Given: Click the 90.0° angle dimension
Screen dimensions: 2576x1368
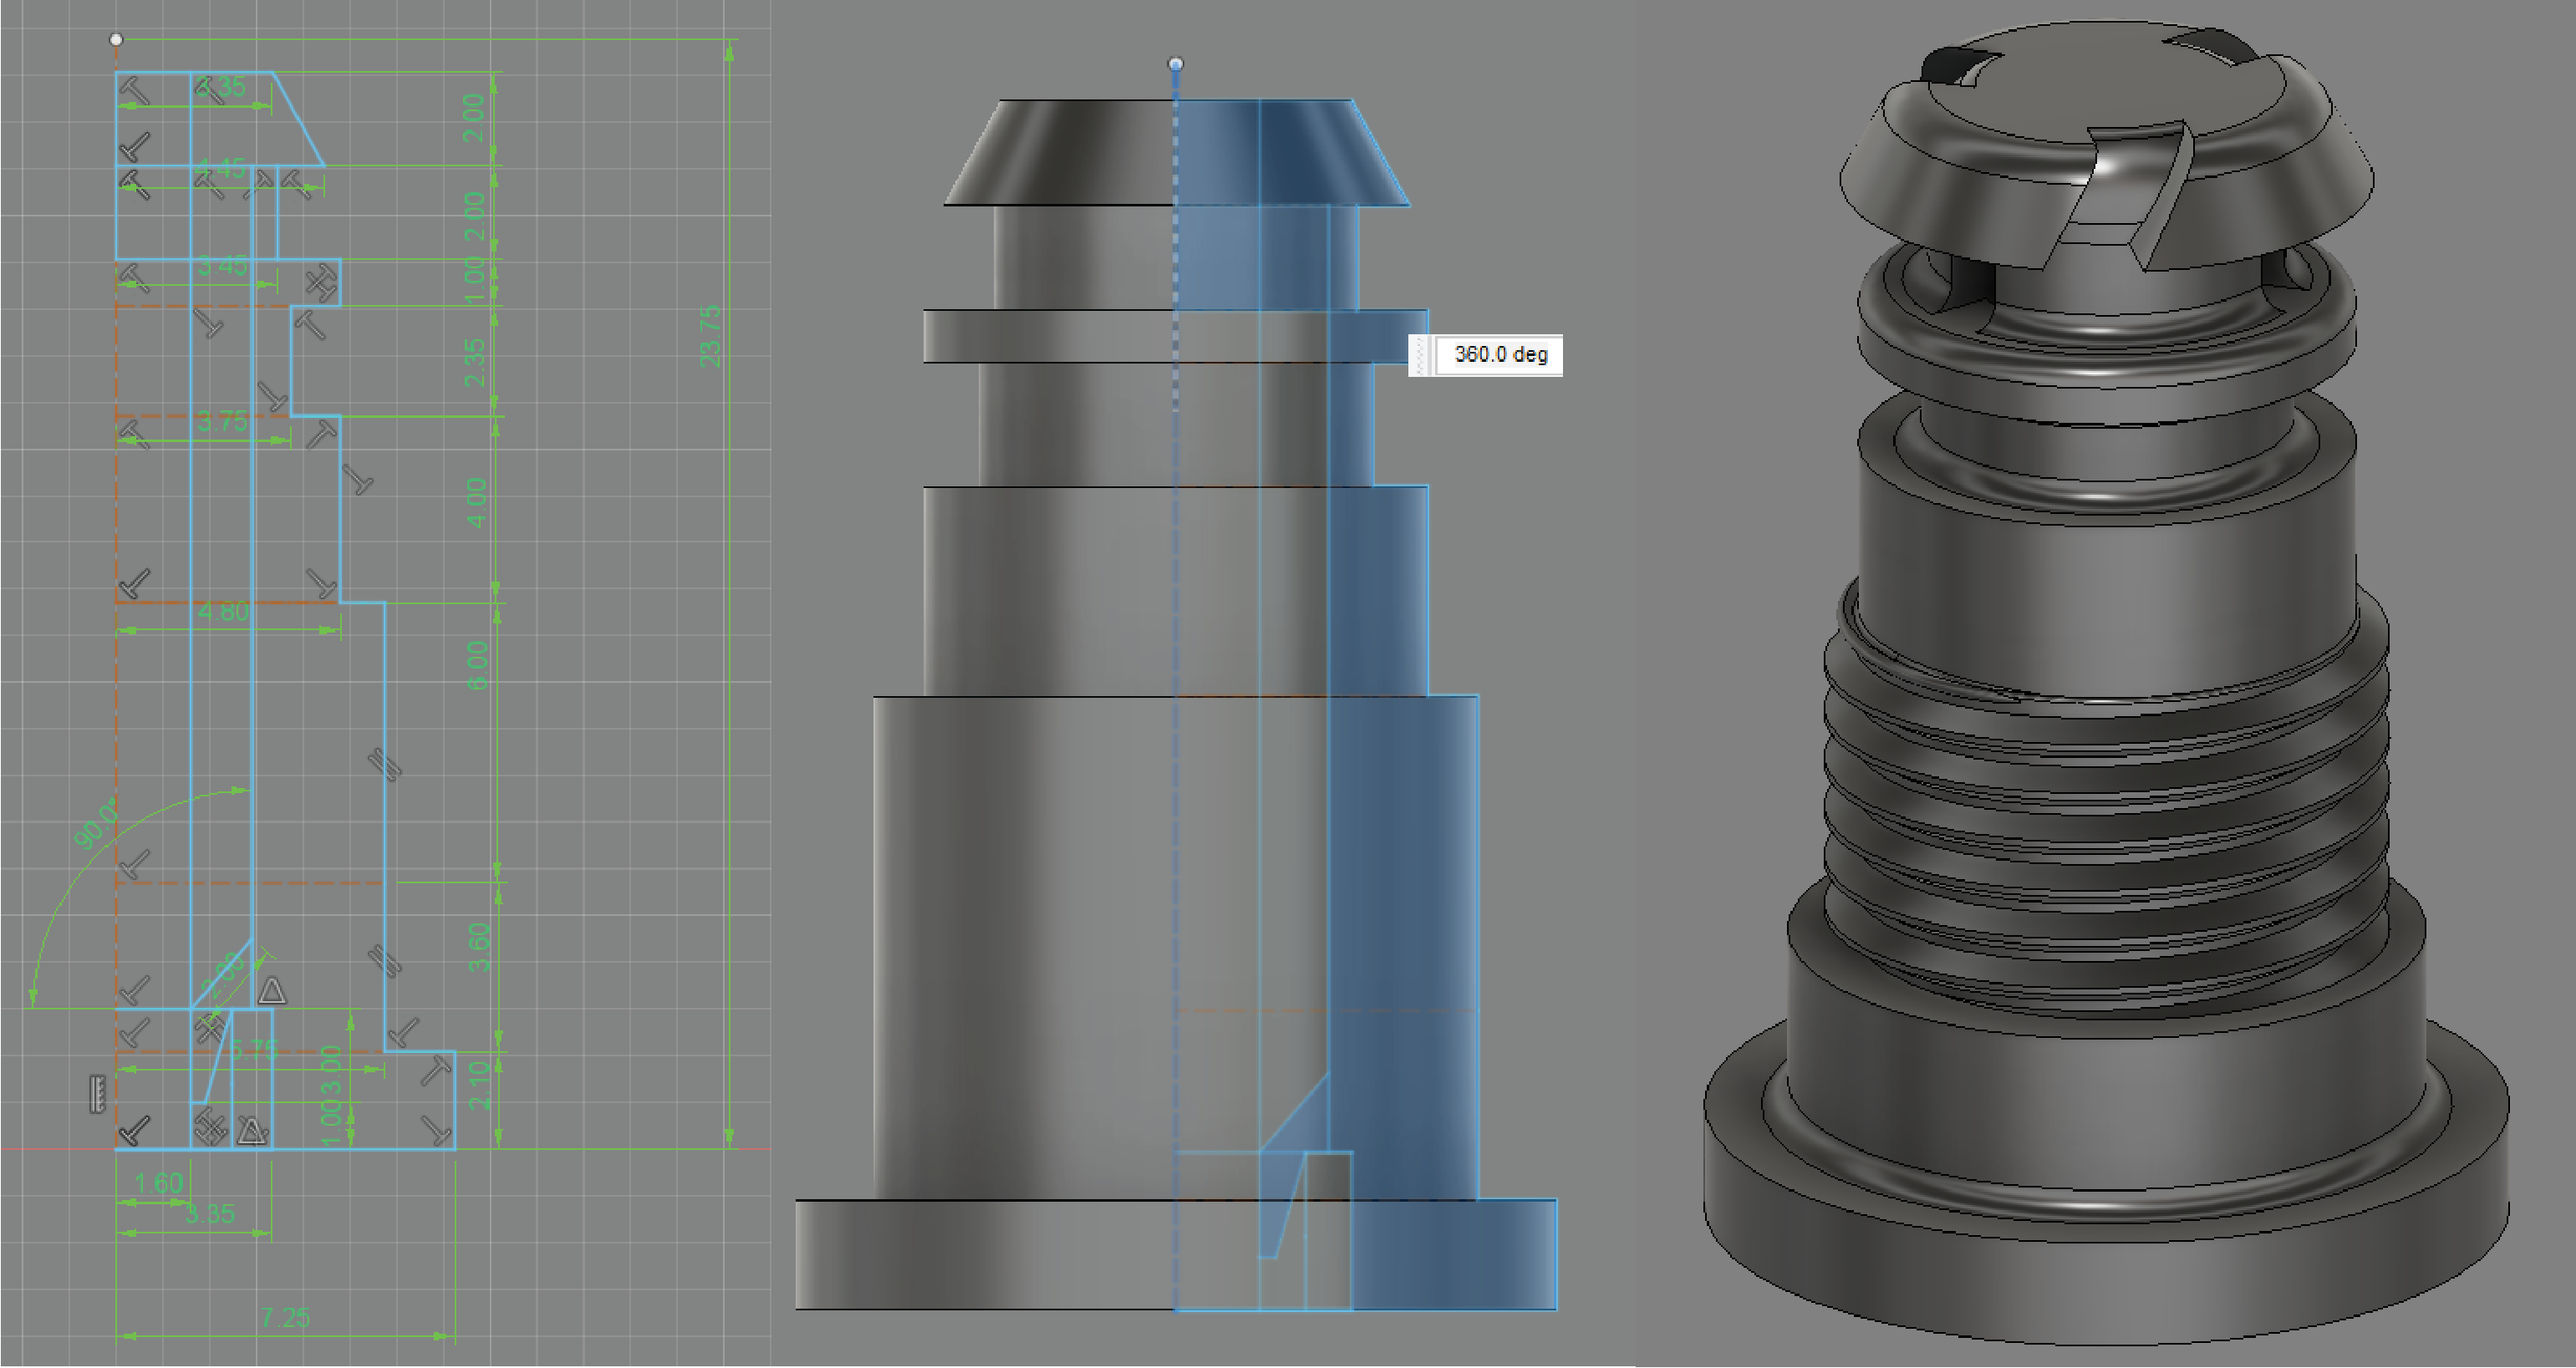Looking at the screenshot, I should pos(96,824).
